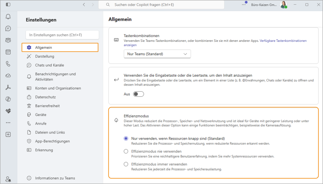This screenshot has height=184, width=323.
Task: Click the keyboard icon beside Tastenkombinationen
Action: coord(116,40)
